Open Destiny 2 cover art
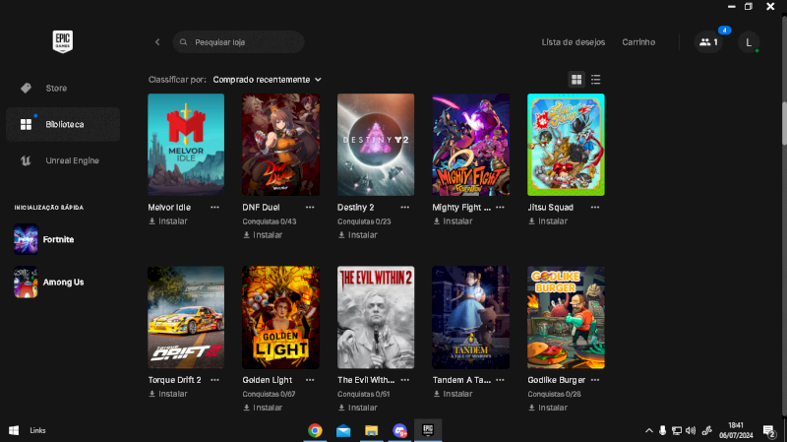The width and height of the screenshot is (787, 442). [376, 145]
